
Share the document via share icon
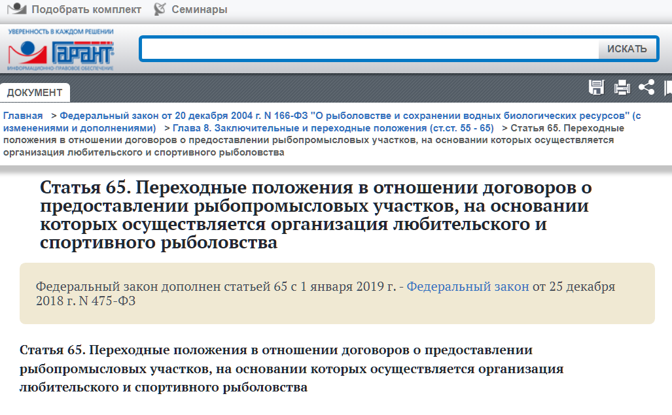point(646,88)
